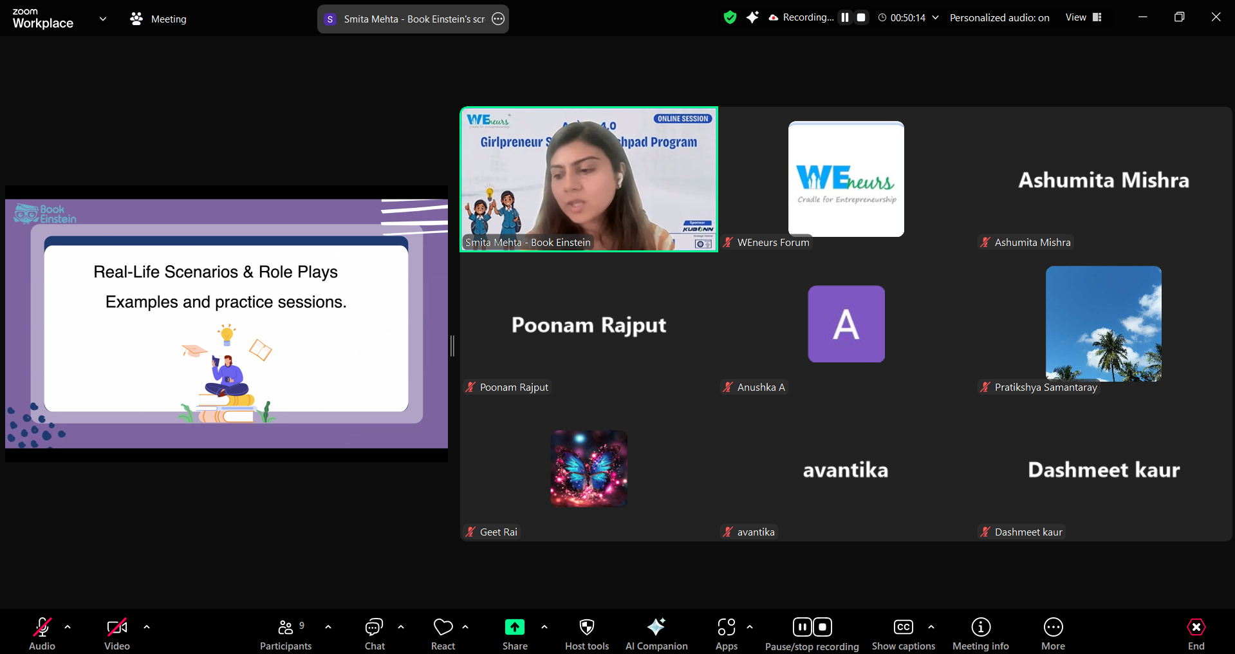The height and width of the screenshot is (654, 1235).
Task: Open the Chat panel
Action: coord(375,634)
